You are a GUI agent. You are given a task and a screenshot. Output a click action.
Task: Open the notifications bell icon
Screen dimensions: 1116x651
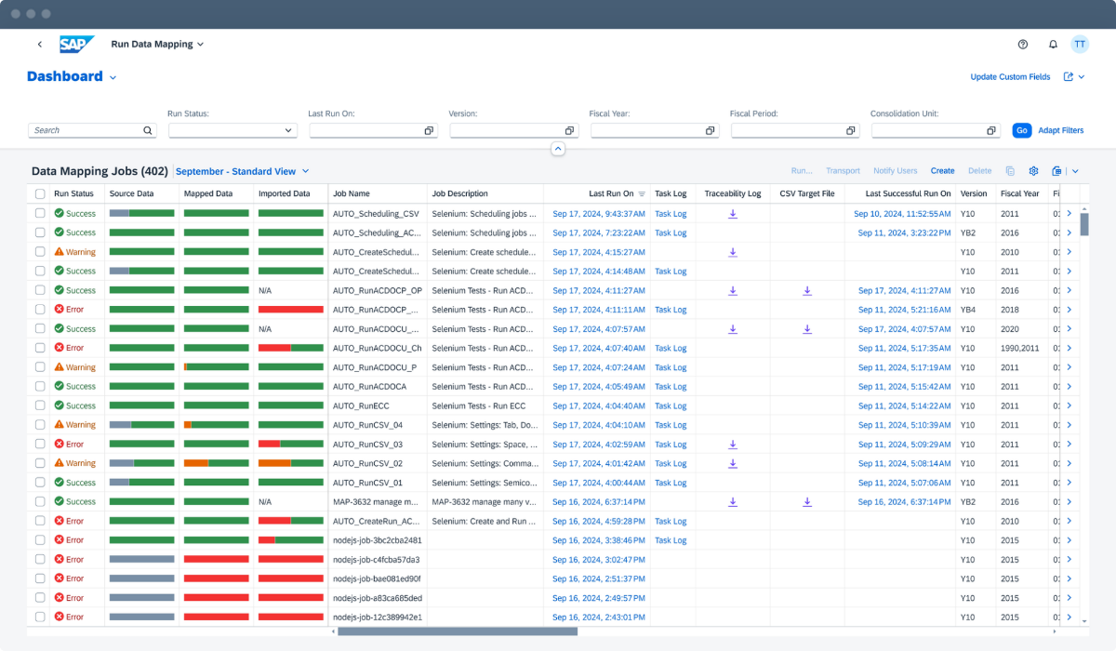pyautogui.click(x=1053, y=44)
